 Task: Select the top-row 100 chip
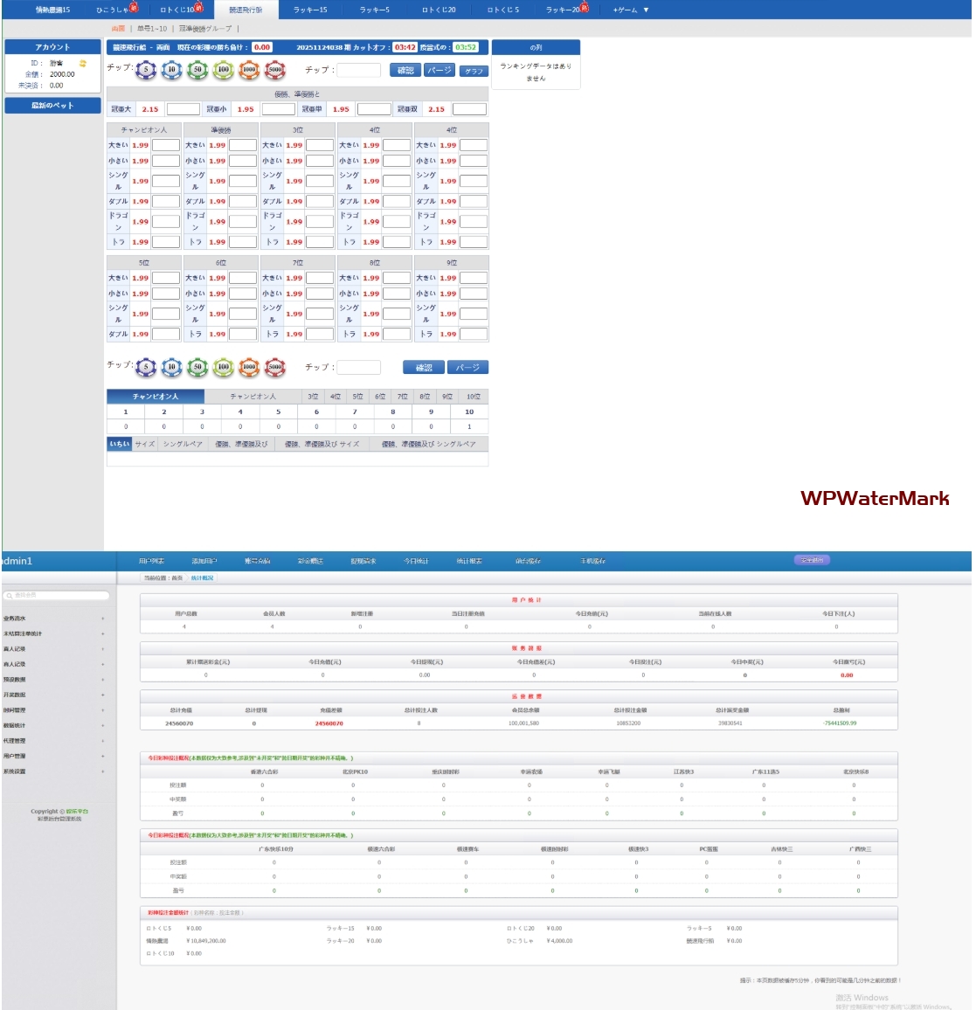pyautogui.click(x=223, y=70)
